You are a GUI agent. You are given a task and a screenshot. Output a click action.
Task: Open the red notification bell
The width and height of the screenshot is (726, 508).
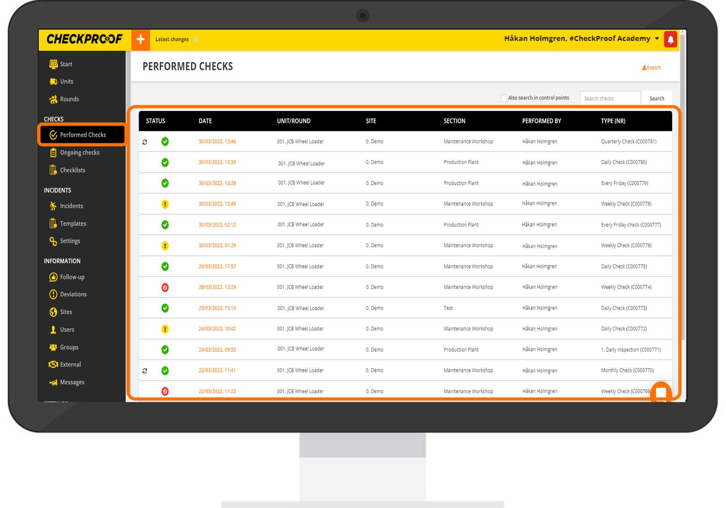(670, 40)
